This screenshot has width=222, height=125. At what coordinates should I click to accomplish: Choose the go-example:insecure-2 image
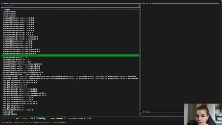point(20,39)
